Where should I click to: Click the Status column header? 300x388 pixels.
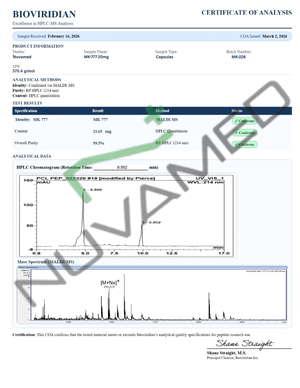(x=237, y=111)
